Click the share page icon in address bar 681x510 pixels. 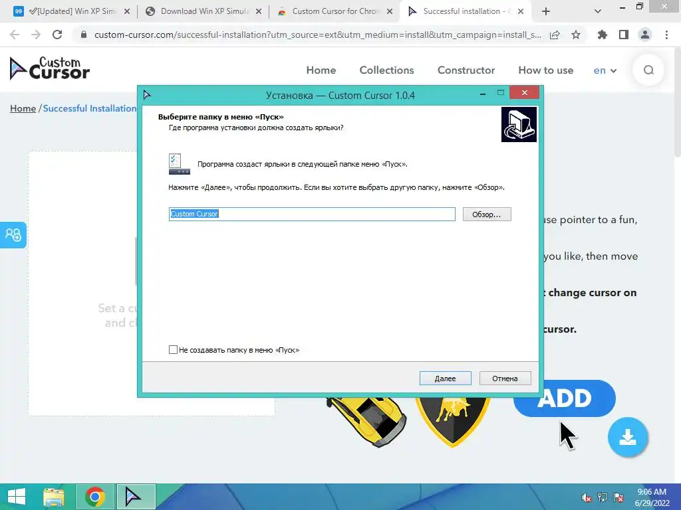[555, 35]
